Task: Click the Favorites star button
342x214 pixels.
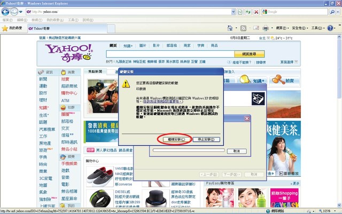Action: (12, 28)
